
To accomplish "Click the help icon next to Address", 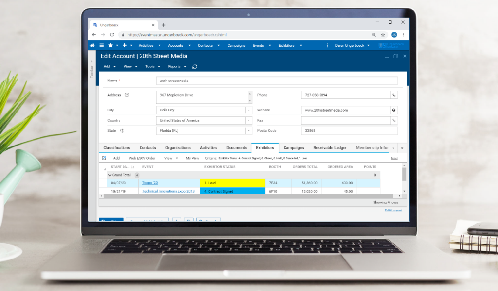I will click(x=127, y=95).
